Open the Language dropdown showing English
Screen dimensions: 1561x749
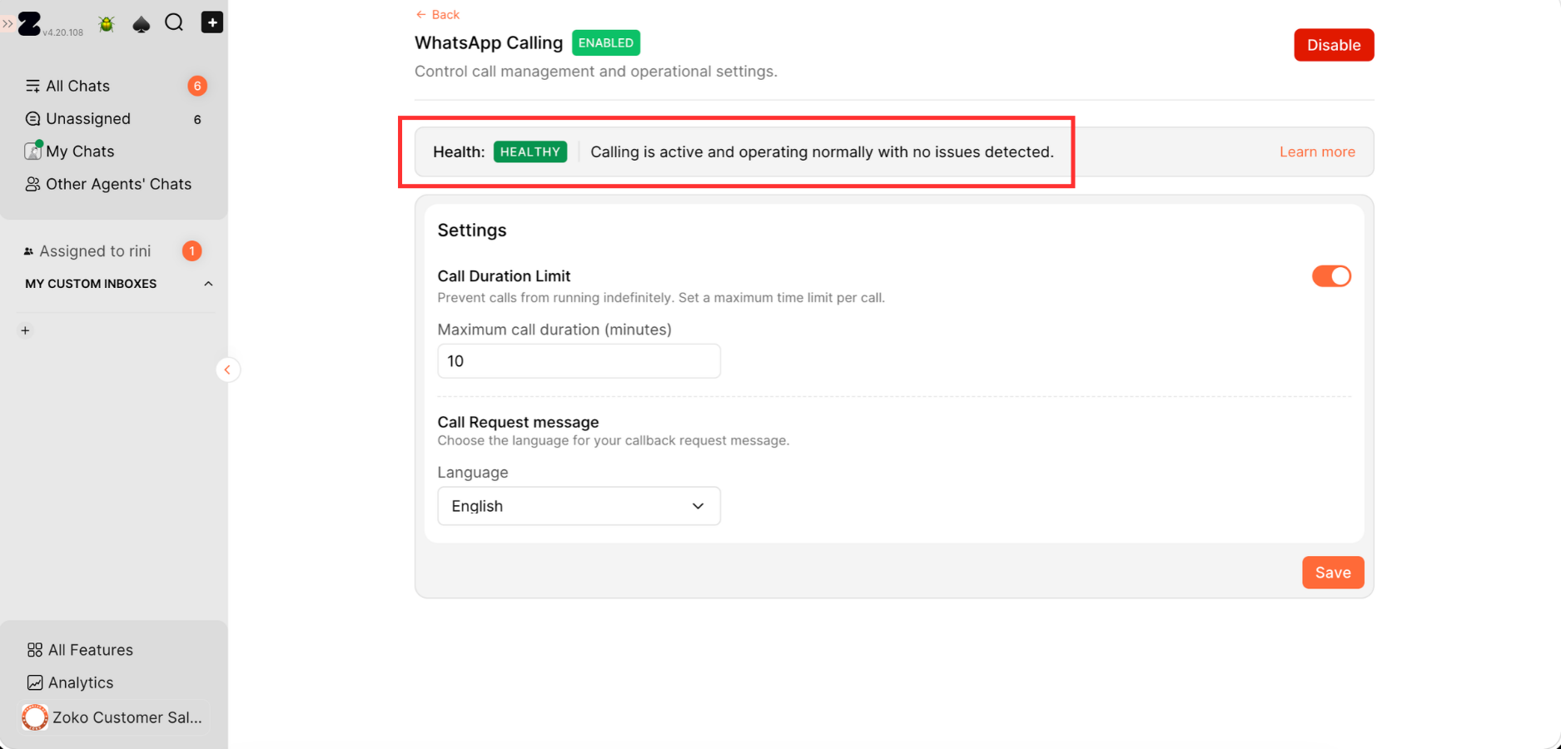(x=579, y=506)
